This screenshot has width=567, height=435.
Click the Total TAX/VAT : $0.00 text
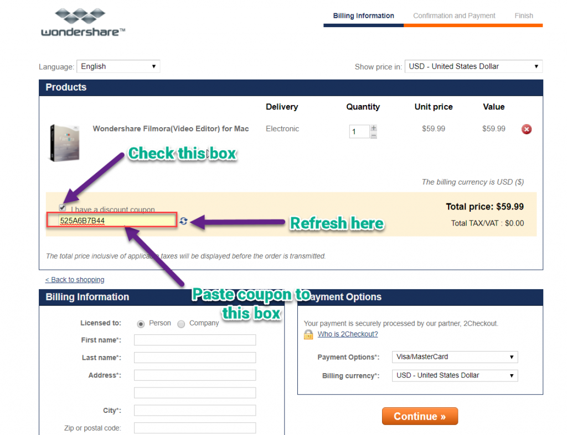tap(487, 223)
